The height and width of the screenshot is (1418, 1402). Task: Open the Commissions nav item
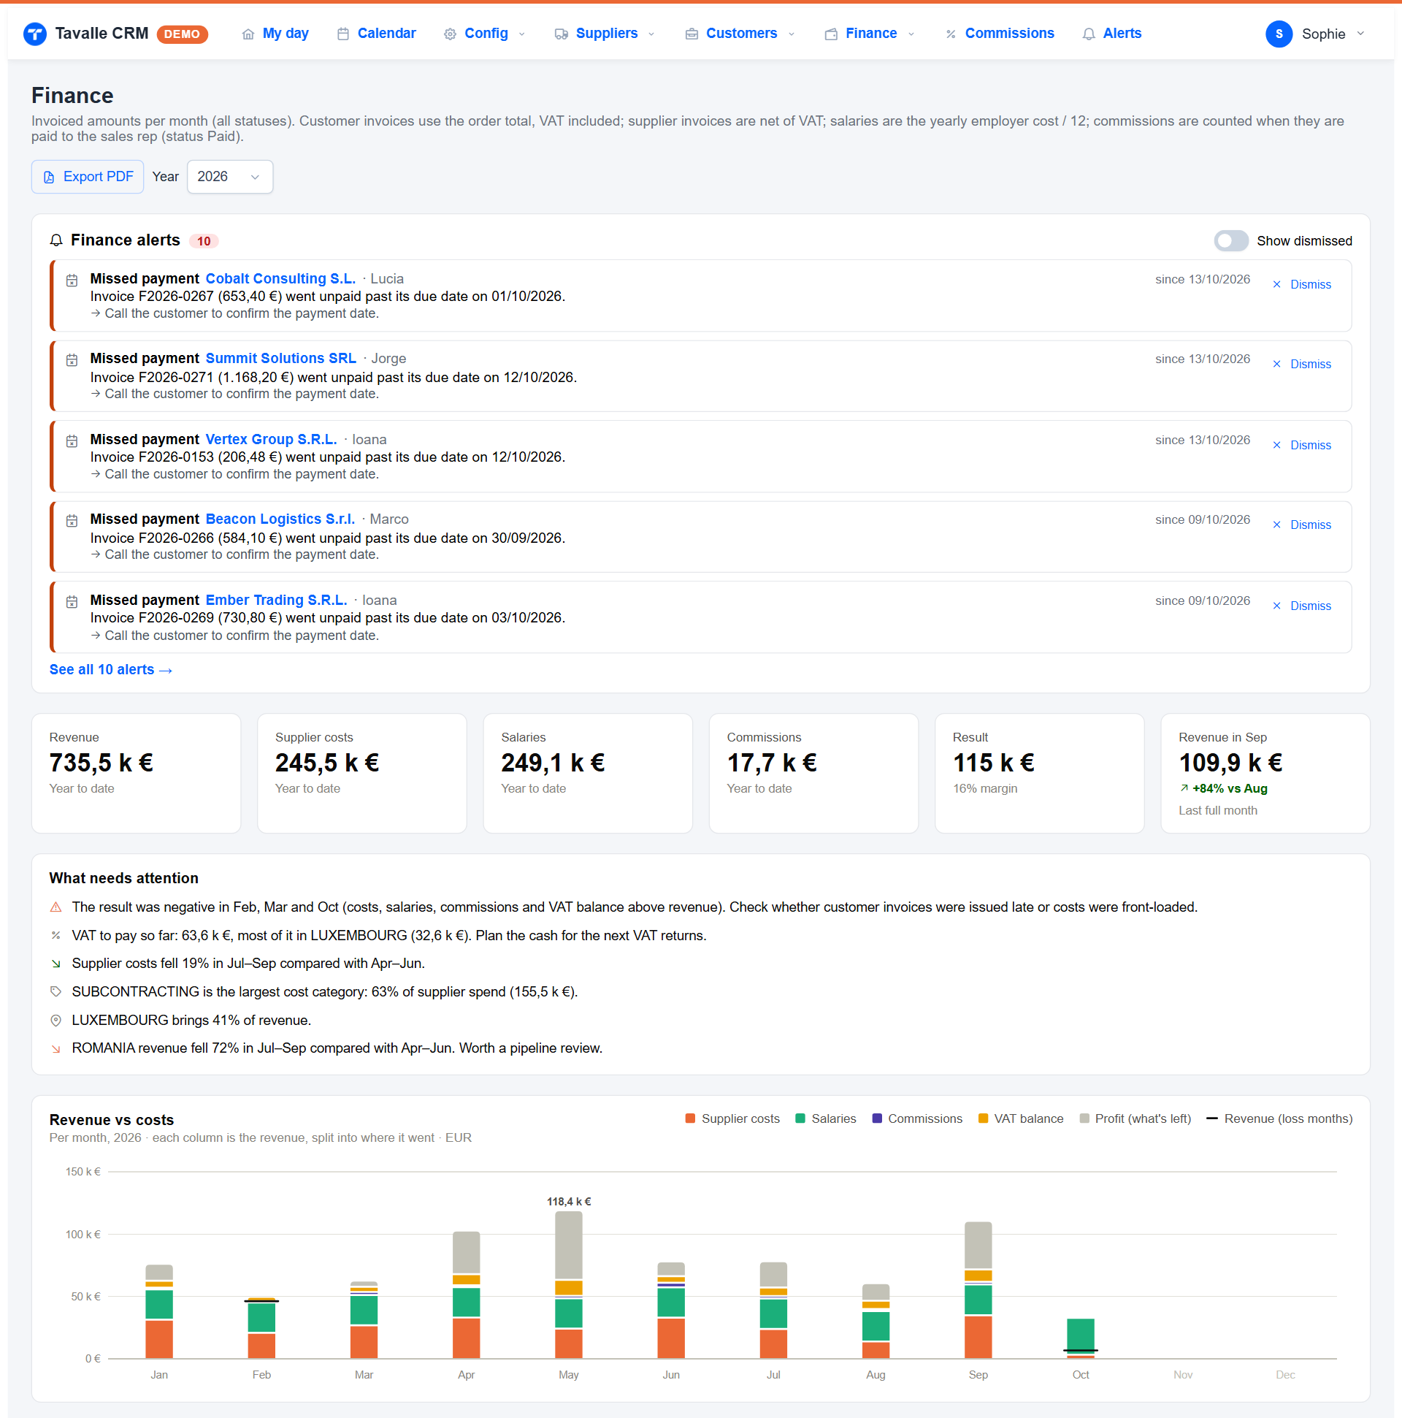click(x=999, y=34)
